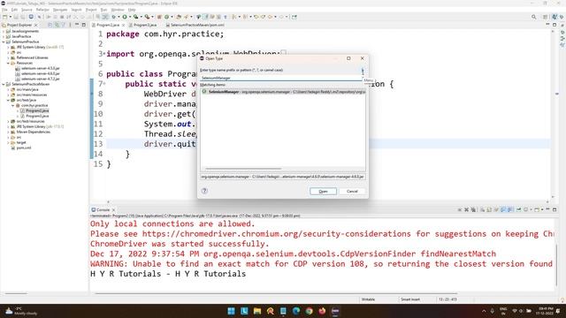Expand the folded import on line 3

tap(104, 54)
